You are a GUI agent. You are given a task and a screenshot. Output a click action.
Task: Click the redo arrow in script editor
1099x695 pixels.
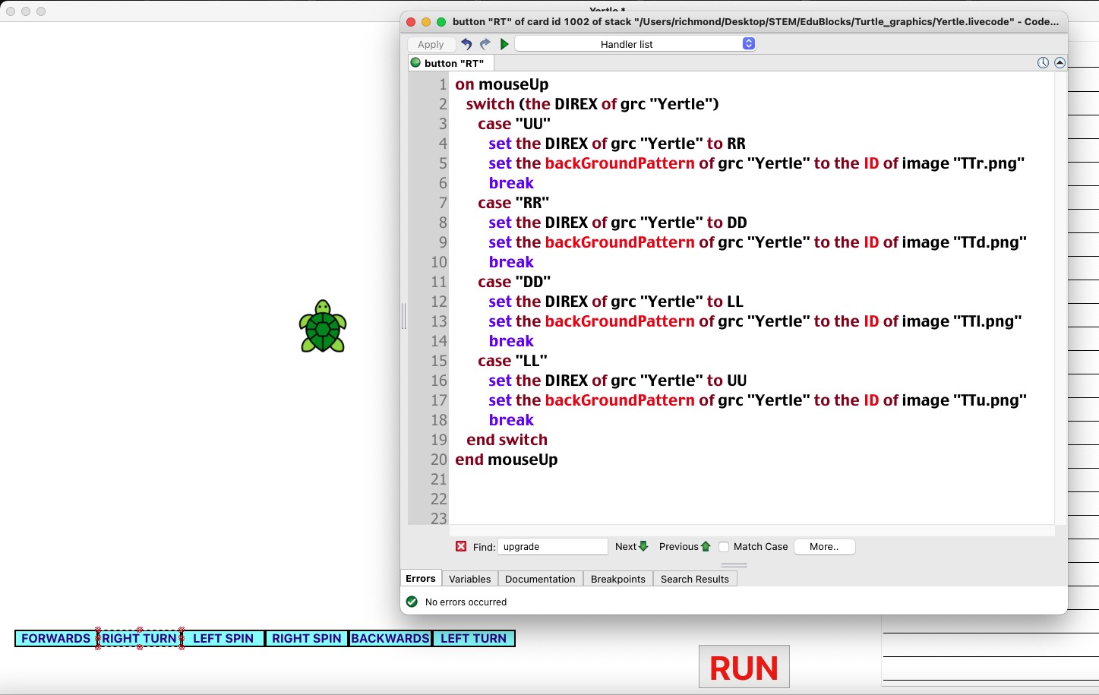(x=485, y=44)
